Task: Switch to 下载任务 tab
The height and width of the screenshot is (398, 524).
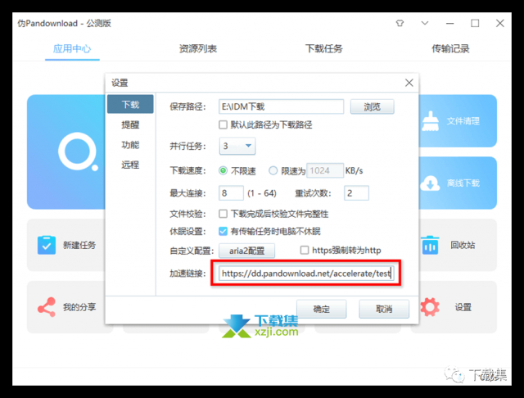Action: (324, 49)
